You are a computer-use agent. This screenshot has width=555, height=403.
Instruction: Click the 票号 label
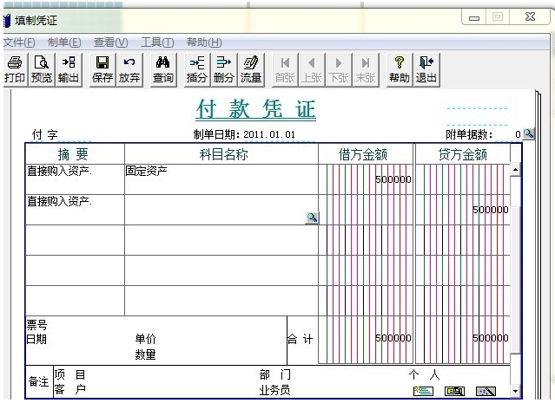coord(36,325)
